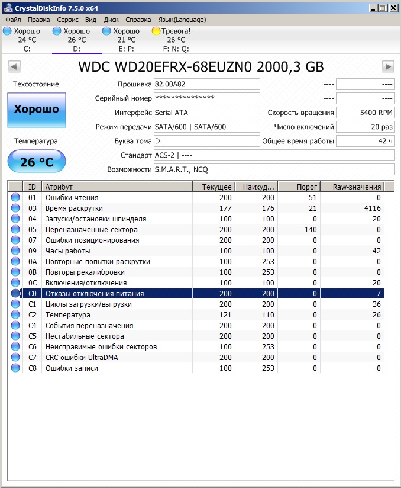Sort by the Текущее column header
This screenshot has width=401, height=488.
214,187
